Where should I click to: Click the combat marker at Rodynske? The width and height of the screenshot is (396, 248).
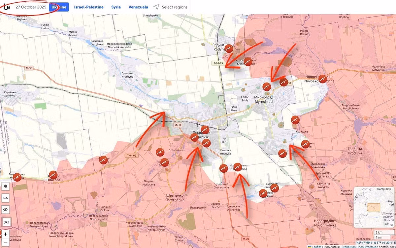(x=228, y=49)
